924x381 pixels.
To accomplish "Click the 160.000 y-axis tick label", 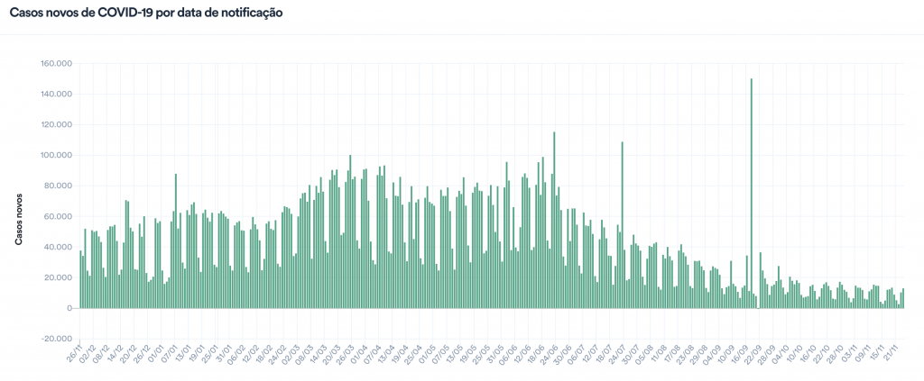I will click(x=56, y=64).
